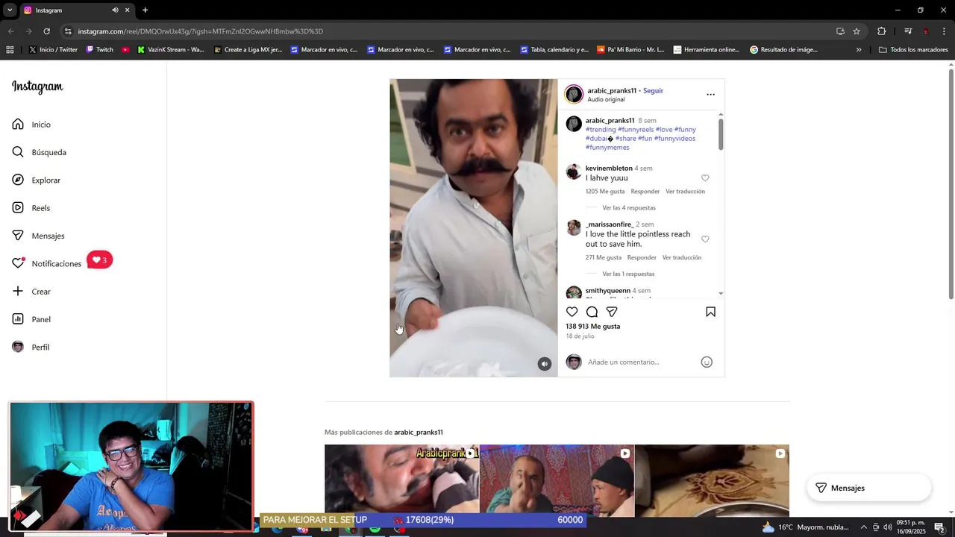Open Reels in the sidebar
Viewport: 955px width, 537px height.
click(x=31, y=208)
